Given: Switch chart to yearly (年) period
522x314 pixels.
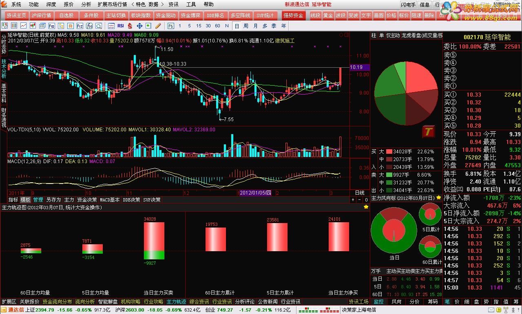Looking at the screenshot, I should click(x=283, y=26).
